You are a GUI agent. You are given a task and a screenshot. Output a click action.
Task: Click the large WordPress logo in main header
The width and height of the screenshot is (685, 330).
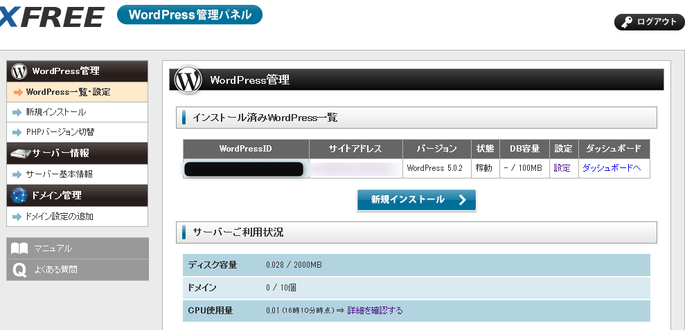point(188,80)
